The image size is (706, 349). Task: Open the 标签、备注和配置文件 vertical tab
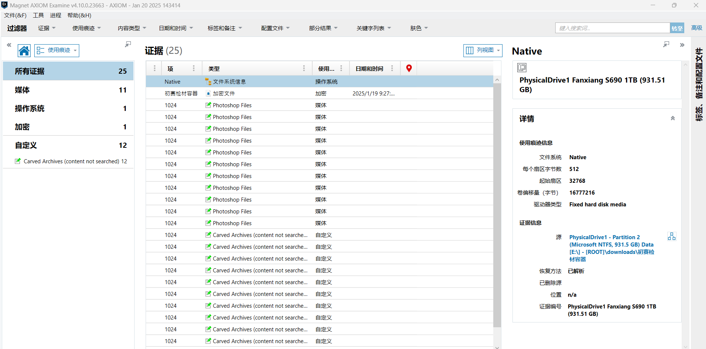(x=699, y=85)
